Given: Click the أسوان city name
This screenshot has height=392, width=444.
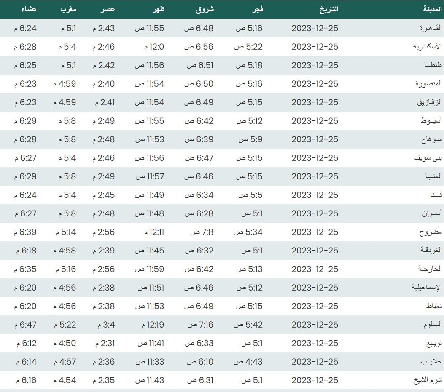Looking at the screenshot, I should point(432,213).
